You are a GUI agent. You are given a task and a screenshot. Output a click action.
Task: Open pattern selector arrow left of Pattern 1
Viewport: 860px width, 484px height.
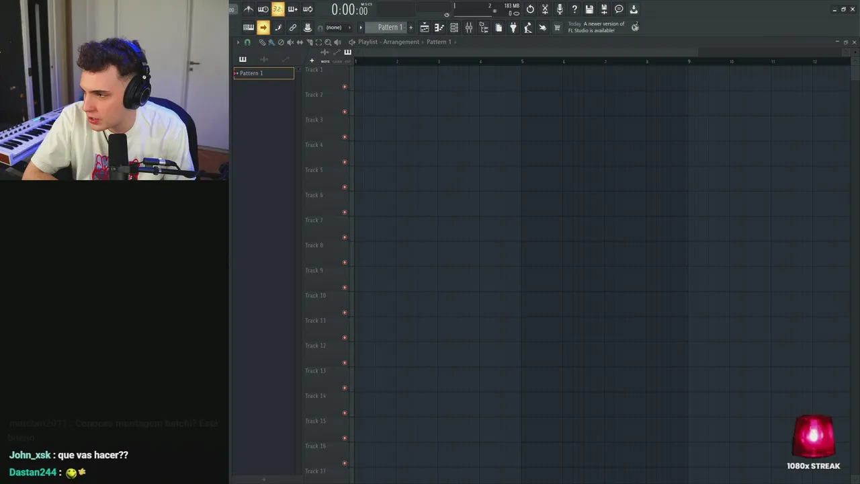(x=361, y=28)
